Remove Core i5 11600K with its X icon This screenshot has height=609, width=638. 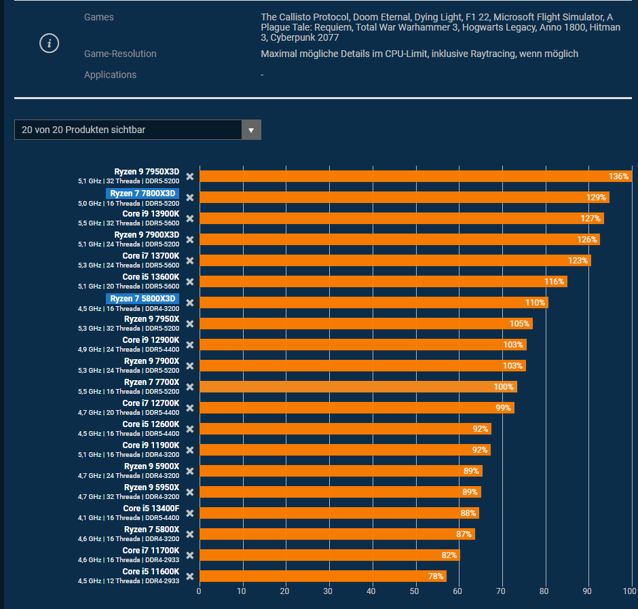[189, 576]
